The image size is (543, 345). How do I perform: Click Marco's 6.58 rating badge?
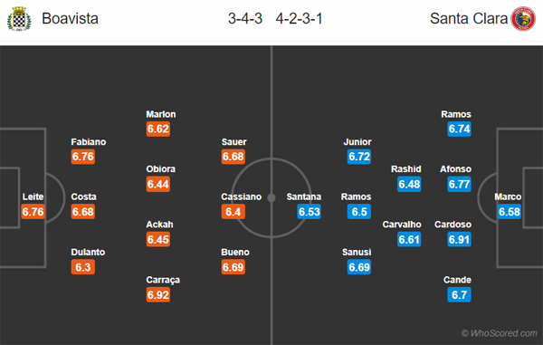click(x=510, y=212)
